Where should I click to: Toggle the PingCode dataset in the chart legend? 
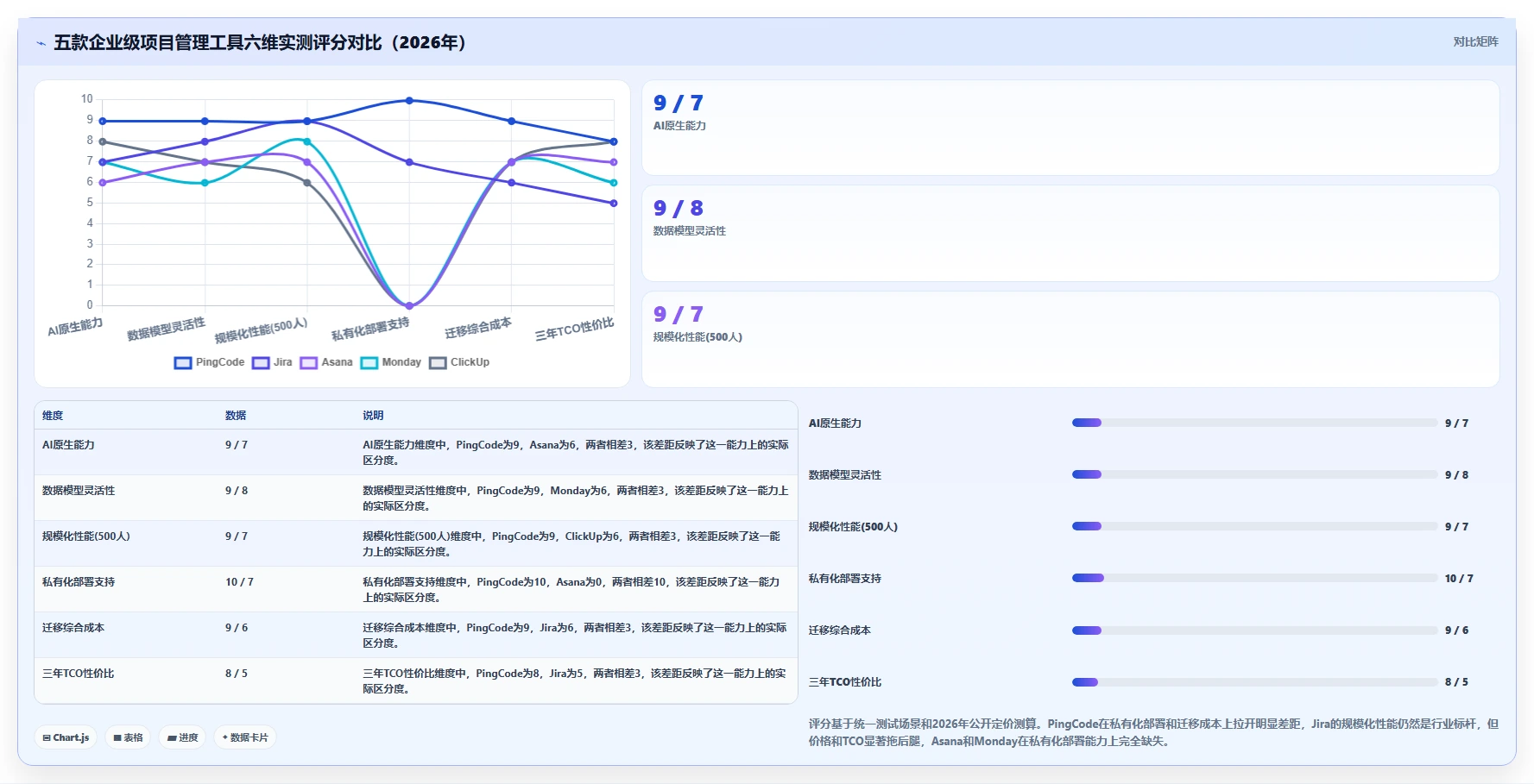coord(210,362)
